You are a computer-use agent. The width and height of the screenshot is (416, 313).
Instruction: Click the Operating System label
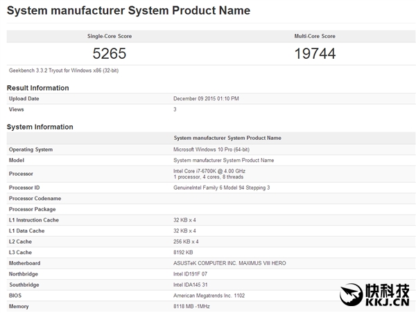click(31, 150)
